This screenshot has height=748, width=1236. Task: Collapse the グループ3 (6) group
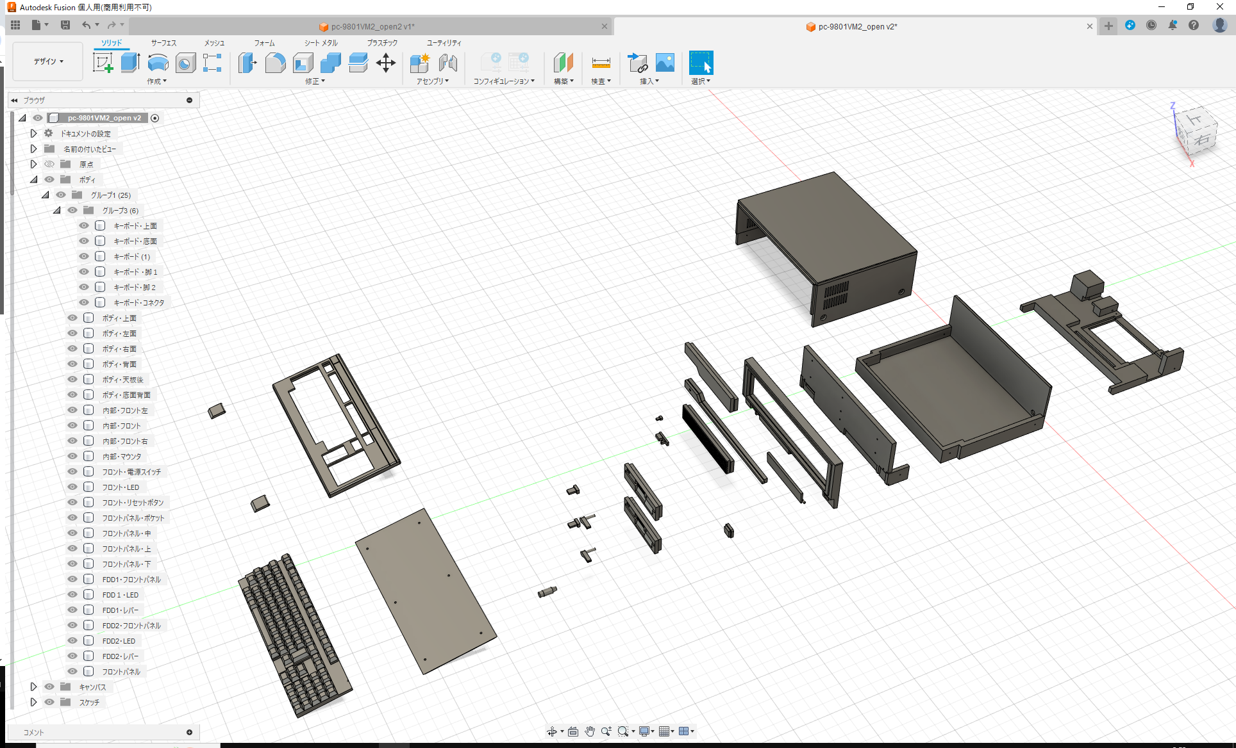(x=56, y=210)
